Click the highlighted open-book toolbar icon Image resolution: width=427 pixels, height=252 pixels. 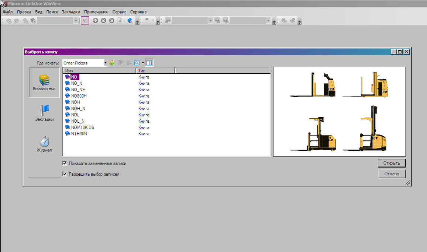click(x=85, y=21)
